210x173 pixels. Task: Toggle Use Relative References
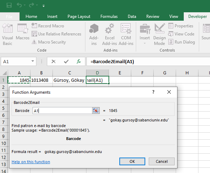point(56,34)
